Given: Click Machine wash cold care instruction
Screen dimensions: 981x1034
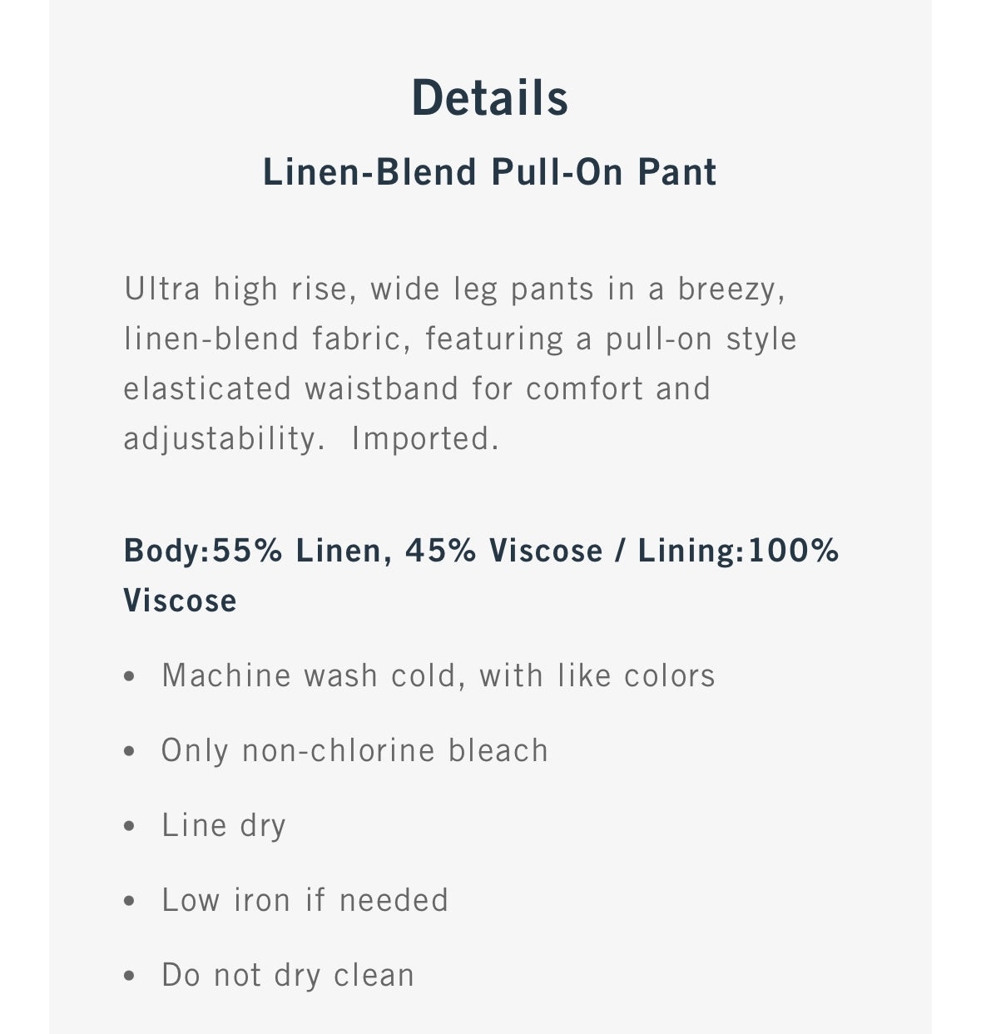Looking at the screenshot, I should coord(438,675).
